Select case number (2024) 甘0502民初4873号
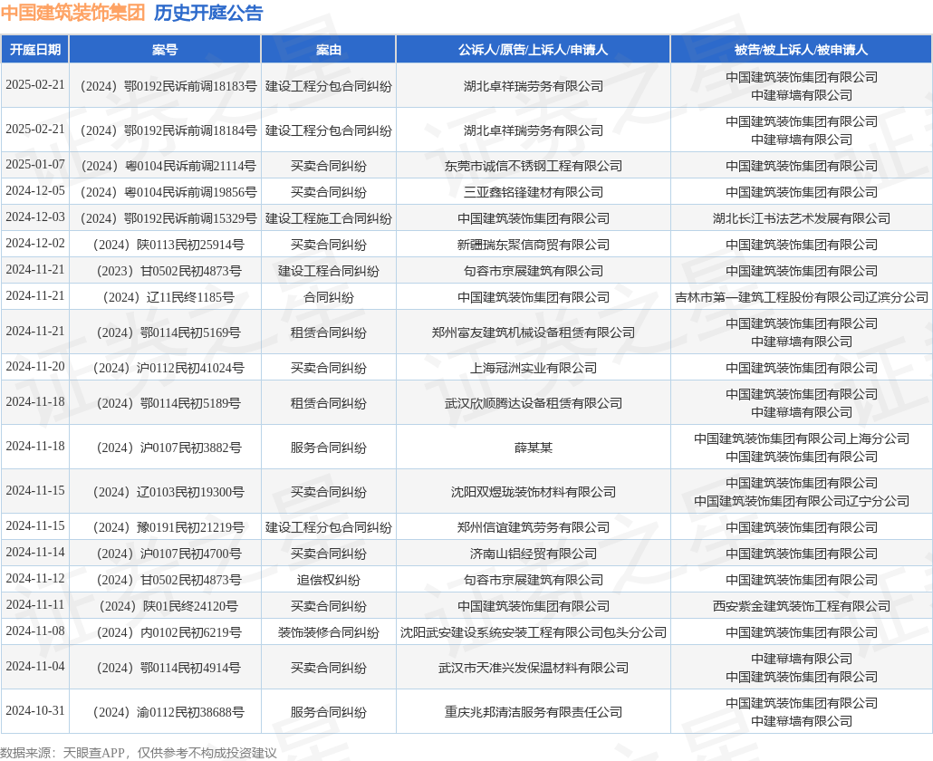933x761 pixels. [169, 580]
